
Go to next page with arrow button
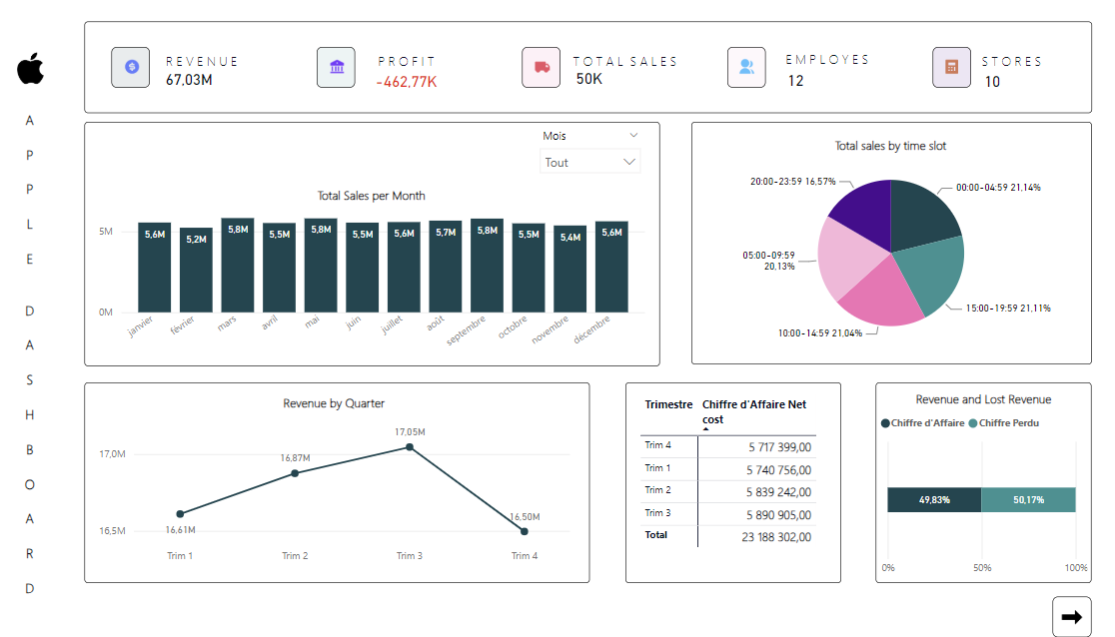coord(1071,617)
